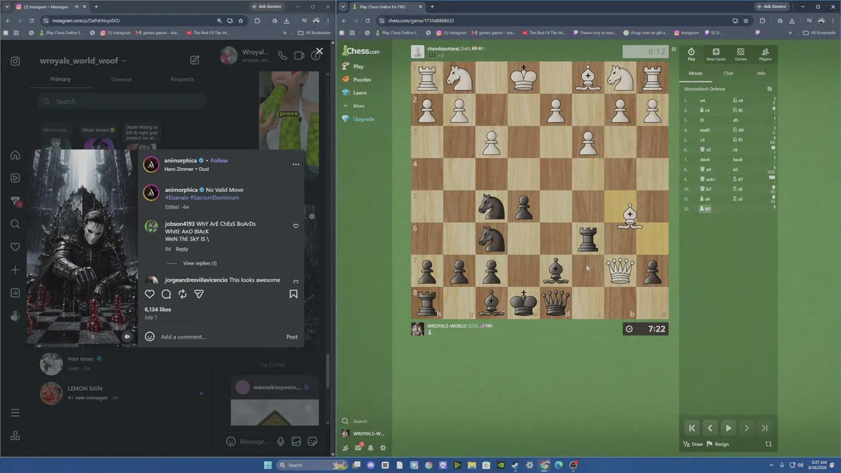
Task: Flip the chess board
Action: 768,444
